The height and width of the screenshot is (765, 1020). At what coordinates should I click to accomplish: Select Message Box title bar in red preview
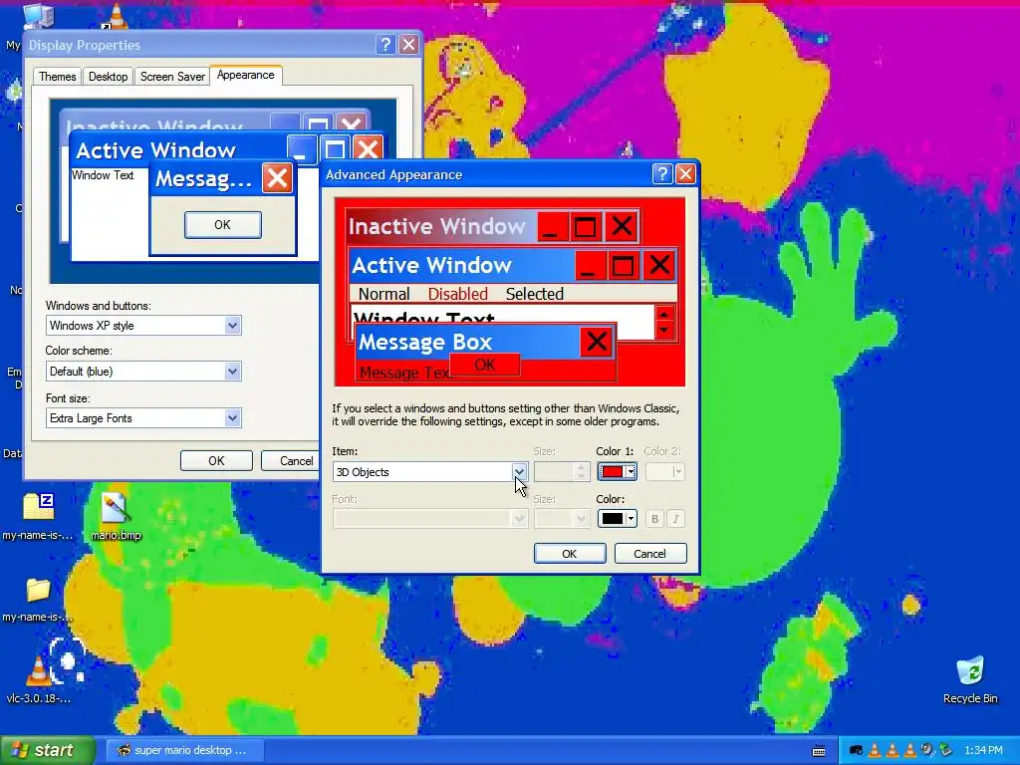pyautogui.click(x=468, y=342)
